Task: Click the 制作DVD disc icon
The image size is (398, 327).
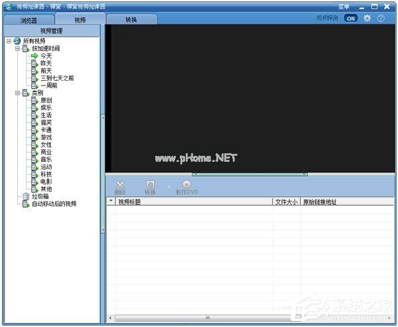Action: [x=186, y=184]
